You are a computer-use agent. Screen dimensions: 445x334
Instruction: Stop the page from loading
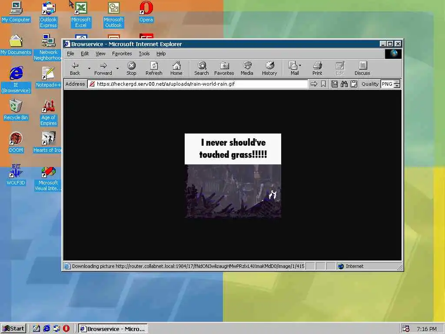point(131,68)
